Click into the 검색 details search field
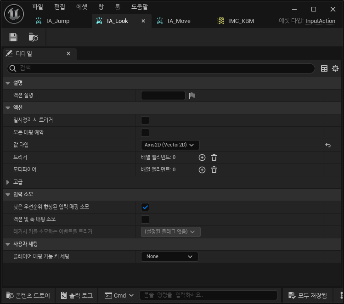The height and width of the screenshot is (304, 344). click(x=161, y=68)
